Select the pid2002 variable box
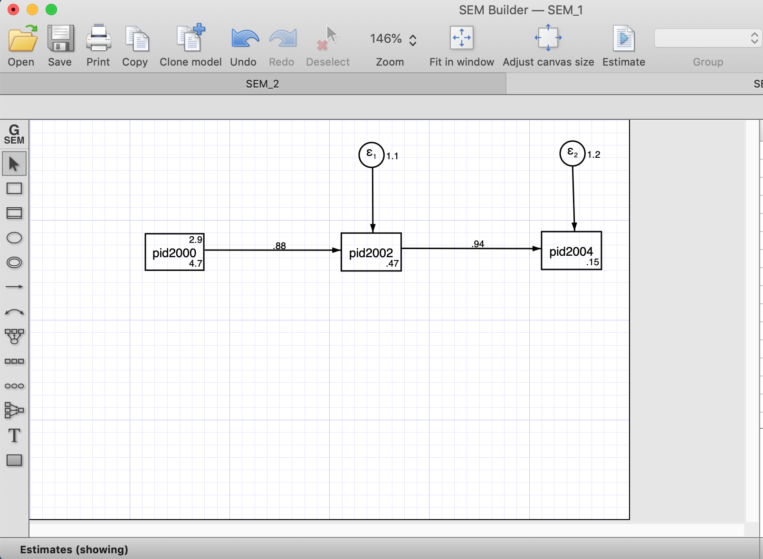Viewport: 763px width, 559px height. pos(371,252)
